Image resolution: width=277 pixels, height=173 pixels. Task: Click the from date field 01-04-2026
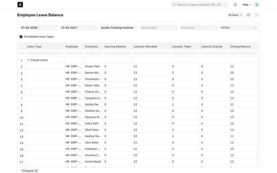pyautogui.click(x=38, y=27)
